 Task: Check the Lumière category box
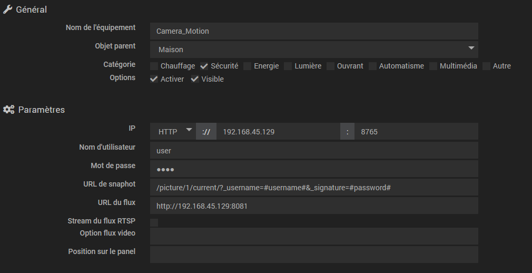288,66
